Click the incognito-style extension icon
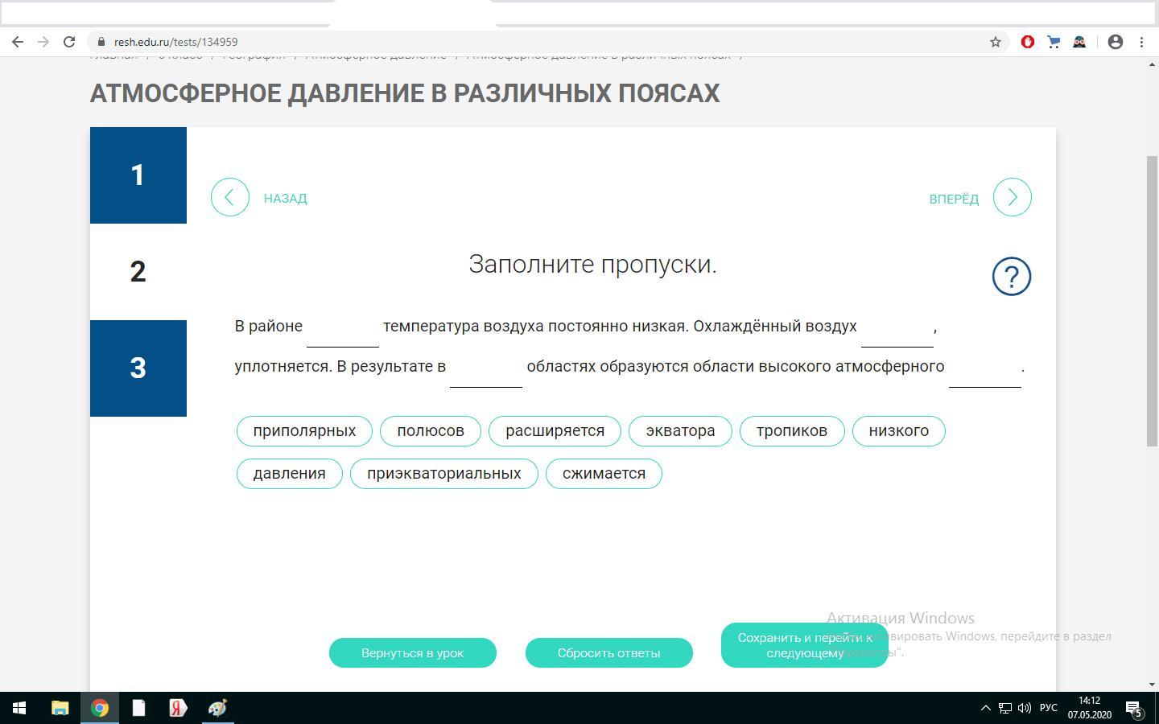Image resolution: width=1159 pixels, height=724 pixels. [x=1079, y=42]
